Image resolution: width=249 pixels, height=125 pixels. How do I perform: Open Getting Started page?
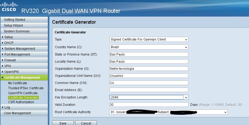24,19
